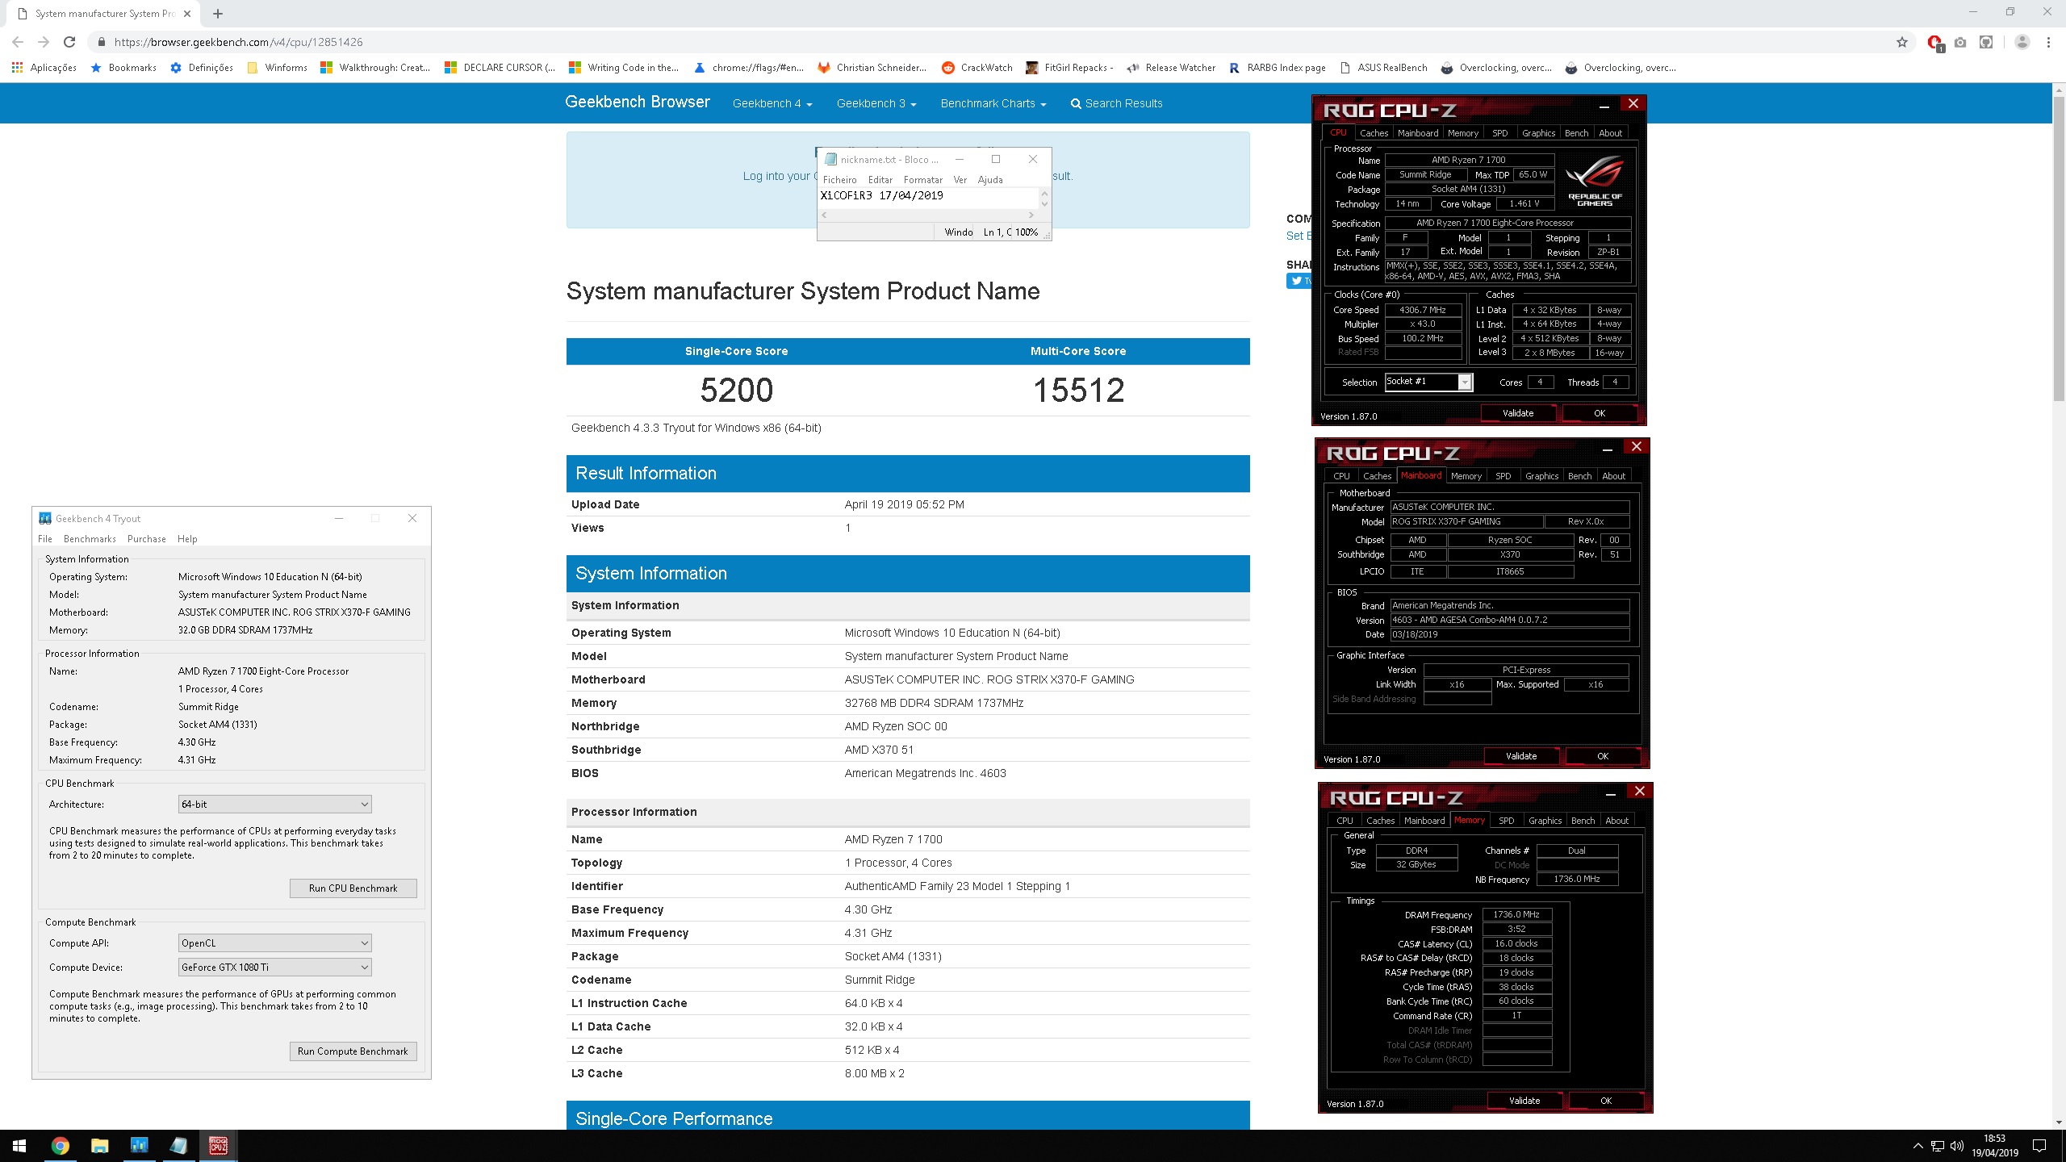This screenshot has height=1162, width=2066.
Task: Open the Compute API OpenCL dropdown
Action: [x=274, y=943]
